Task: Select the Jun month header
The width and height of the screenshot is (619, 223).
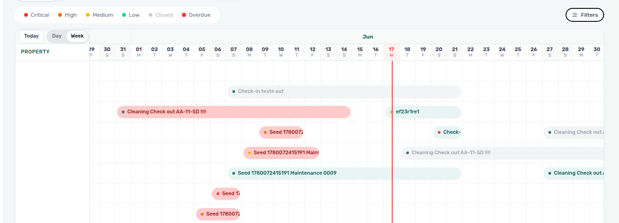Action: click(x=368, y=37)
